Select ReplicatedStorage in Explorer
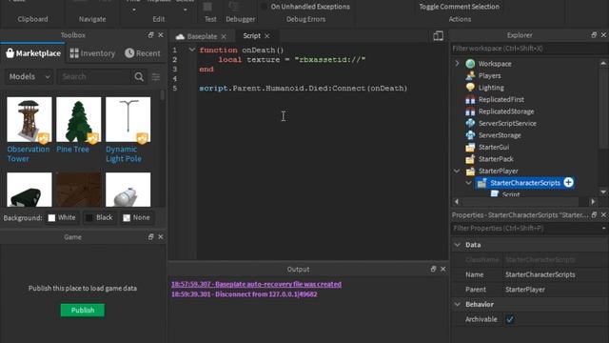Image resolution: width=609 pixels, height=343 pixels. (506, 111)
